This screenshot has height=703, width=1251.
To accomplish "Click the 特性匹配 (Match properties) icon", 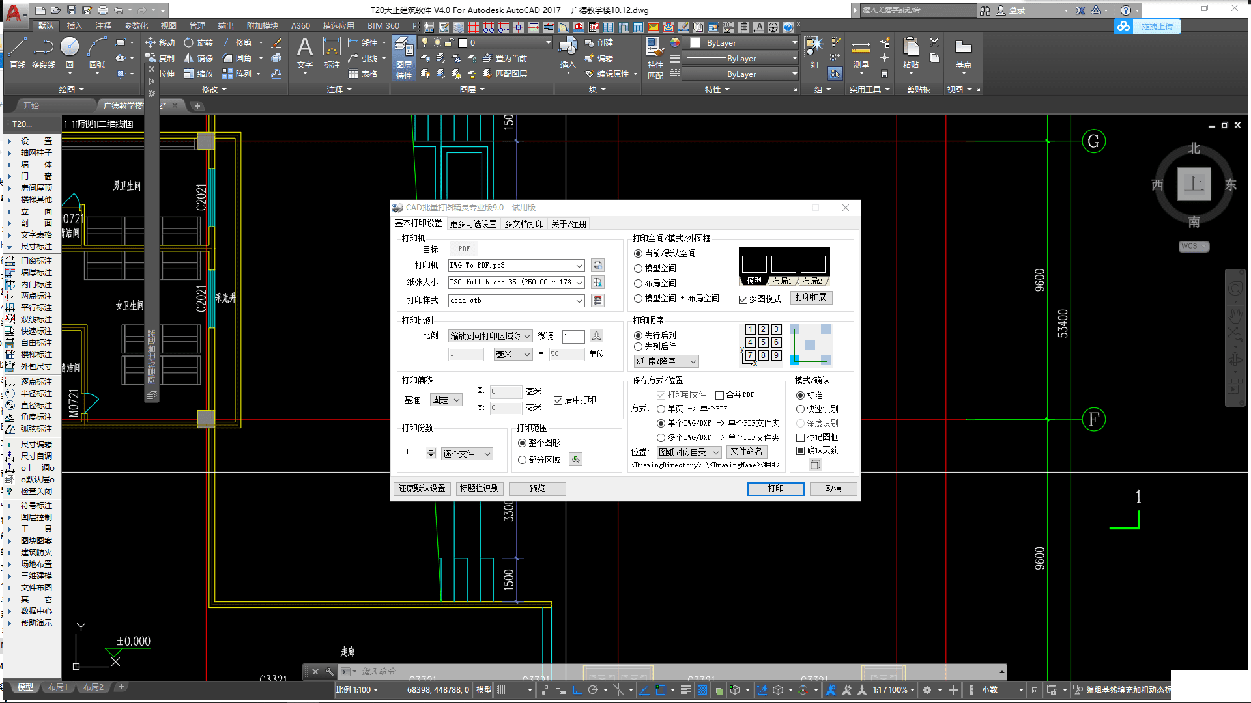I will [655, 59].
